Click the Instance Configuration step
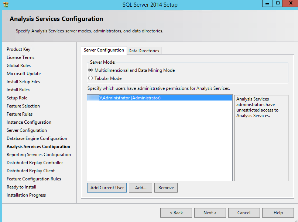This screenshot has width=298, height=222. click(29, 122)
